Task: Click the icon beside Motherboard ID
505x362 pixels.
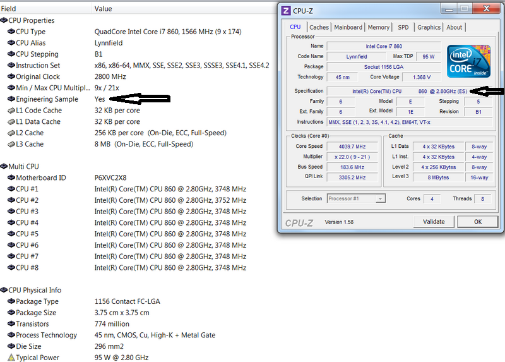Action: pos(11,178)
